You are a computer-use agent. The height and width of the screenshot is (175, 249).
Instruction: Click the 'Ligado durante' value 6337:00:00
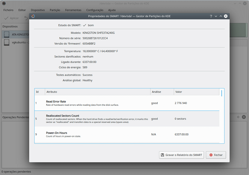coord(89,62)
